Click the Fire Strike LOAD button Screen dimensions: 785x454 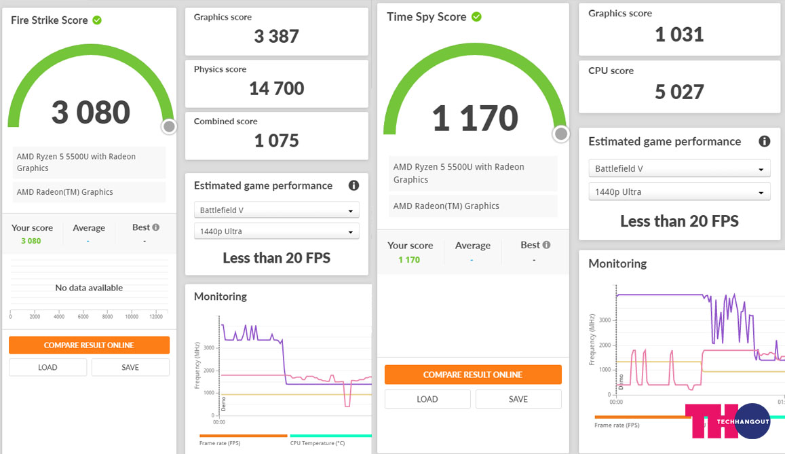point(47,367)
